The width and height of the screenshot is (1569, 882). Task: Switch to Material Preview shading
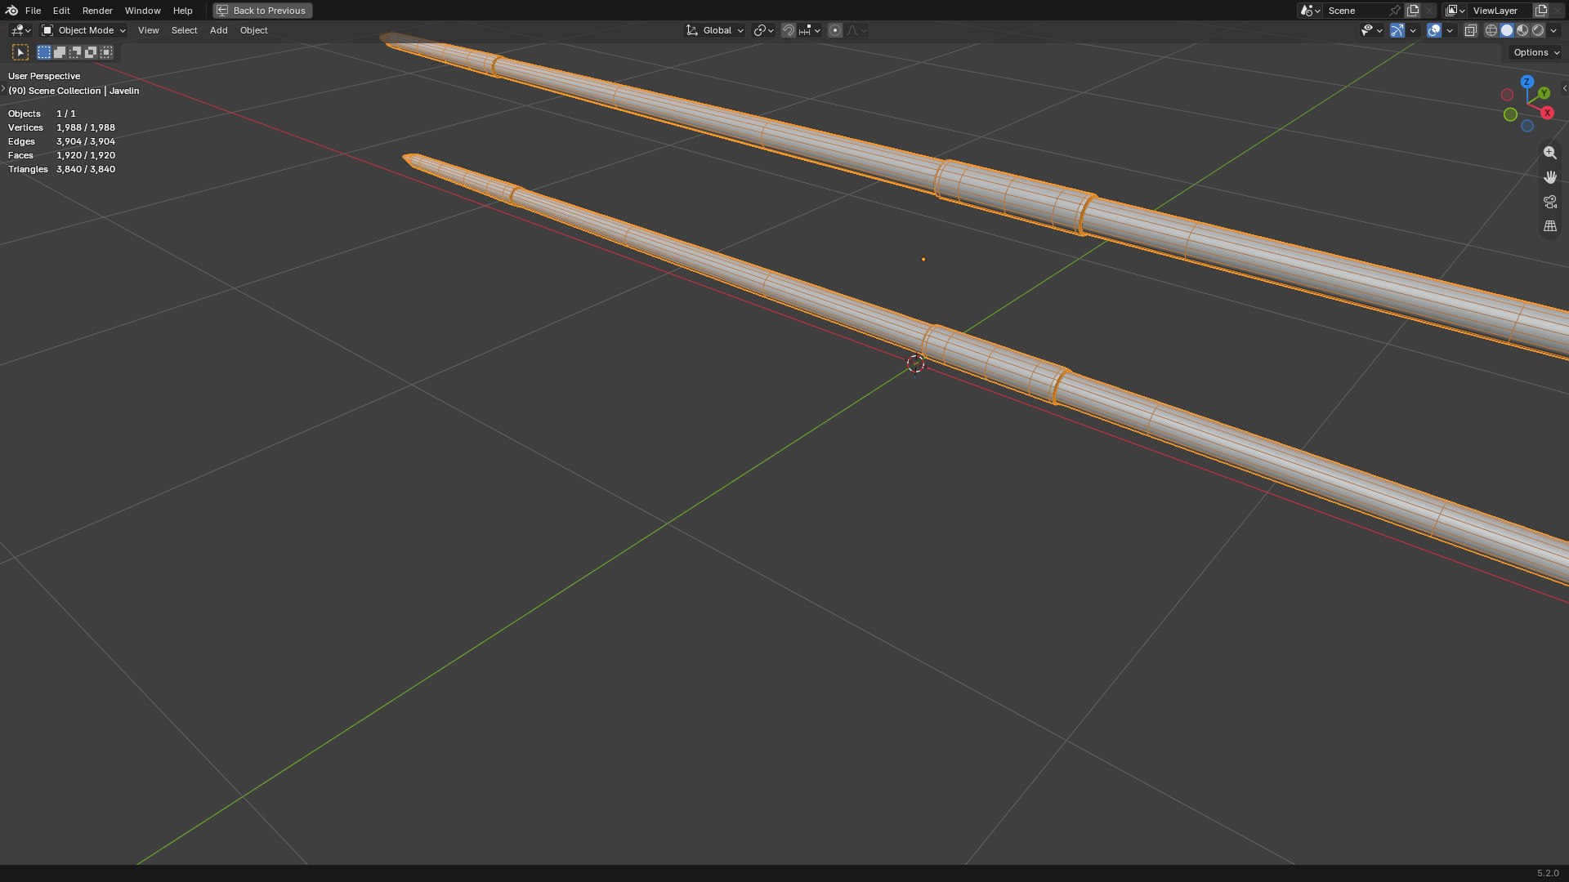(1522, 30)
